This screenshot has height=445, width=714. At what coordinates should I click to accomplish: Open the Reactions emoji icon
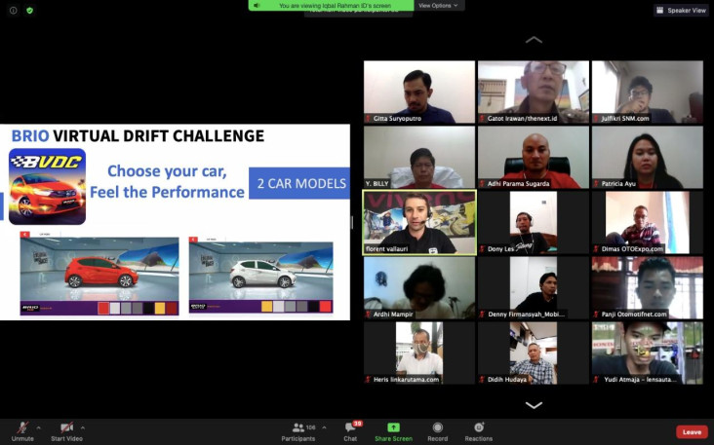click(479, 427)
